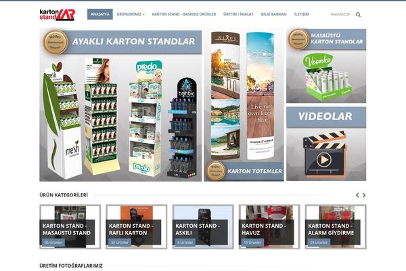Open the VIDEOLAR banner heading
Screen dimensions: 406x271
(325, 117)
